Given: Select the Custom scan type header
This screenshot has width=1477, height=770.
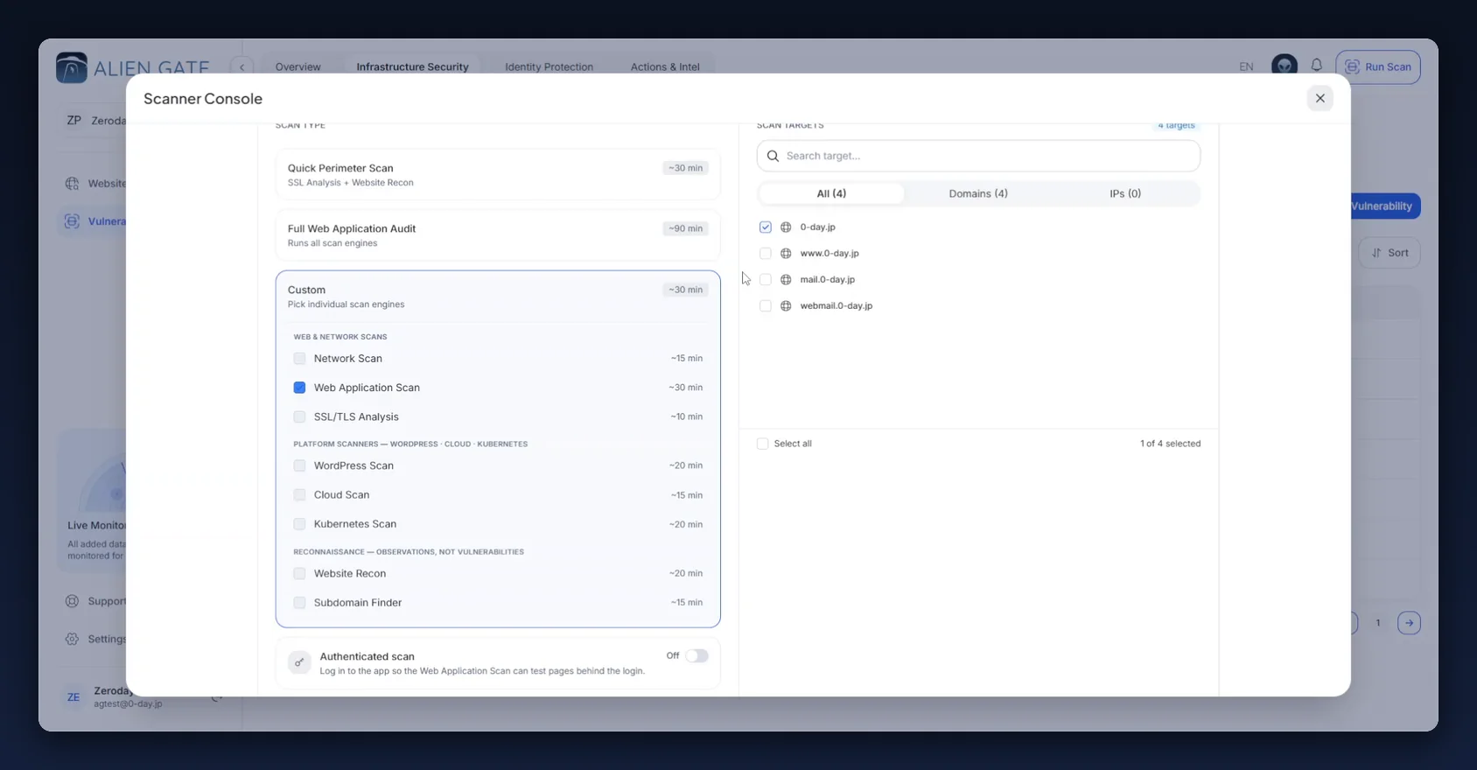Looking at the screenshot, I should tap(498, 297).
